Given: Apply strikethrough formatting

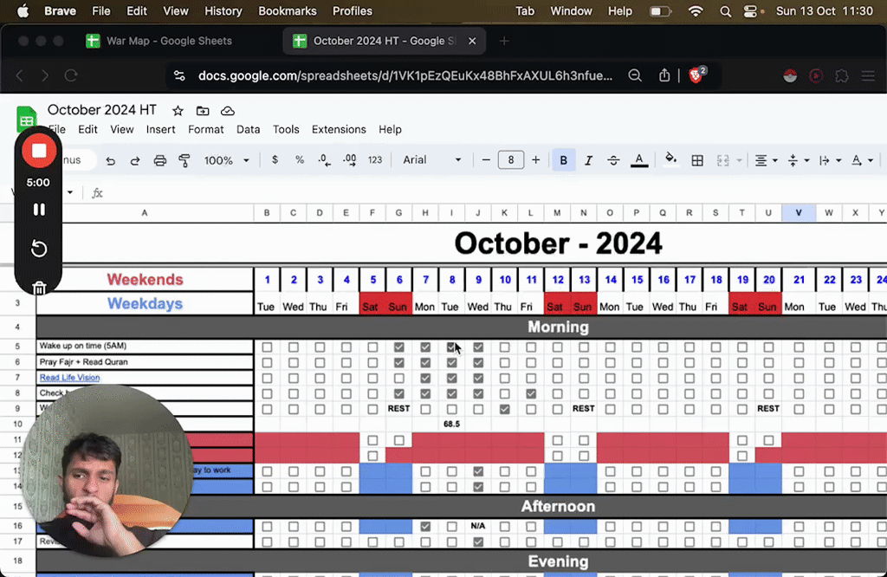Looking at the screenshot, I should tap(613, 160).
